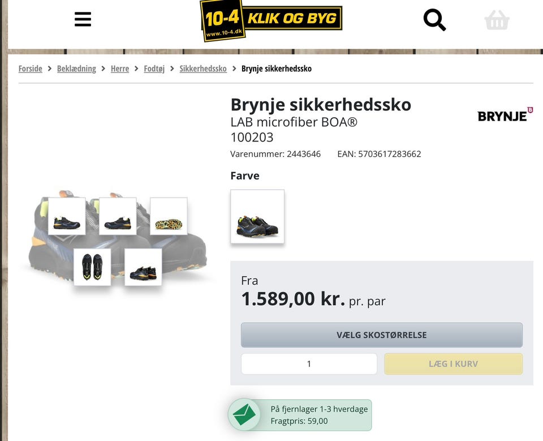
Task: Go to Sikkerhedssko breadcrumb category
Action: pos(203,68)
